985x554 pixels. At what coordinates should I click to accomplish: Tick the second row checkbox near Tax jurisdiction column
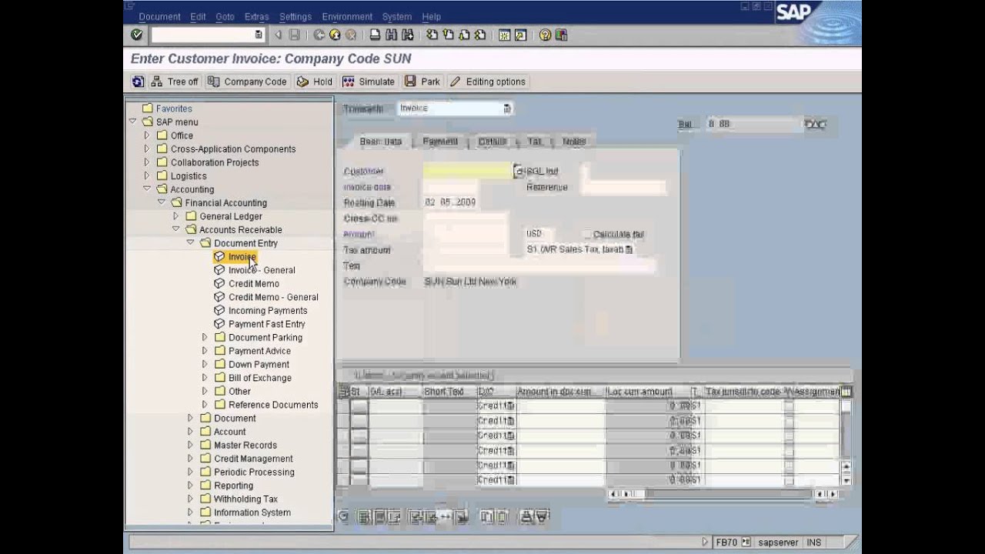point(789,421)
